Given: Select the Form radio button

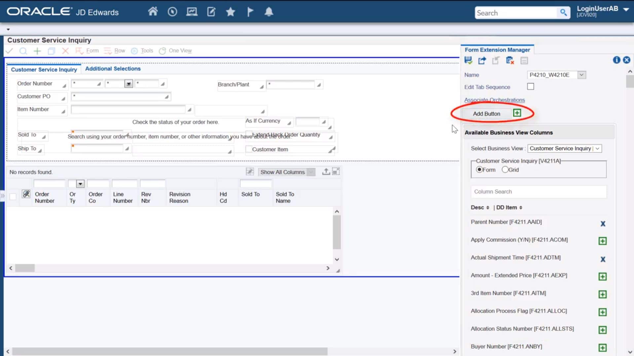Looking at the screenshot, I should coord(480,169).
